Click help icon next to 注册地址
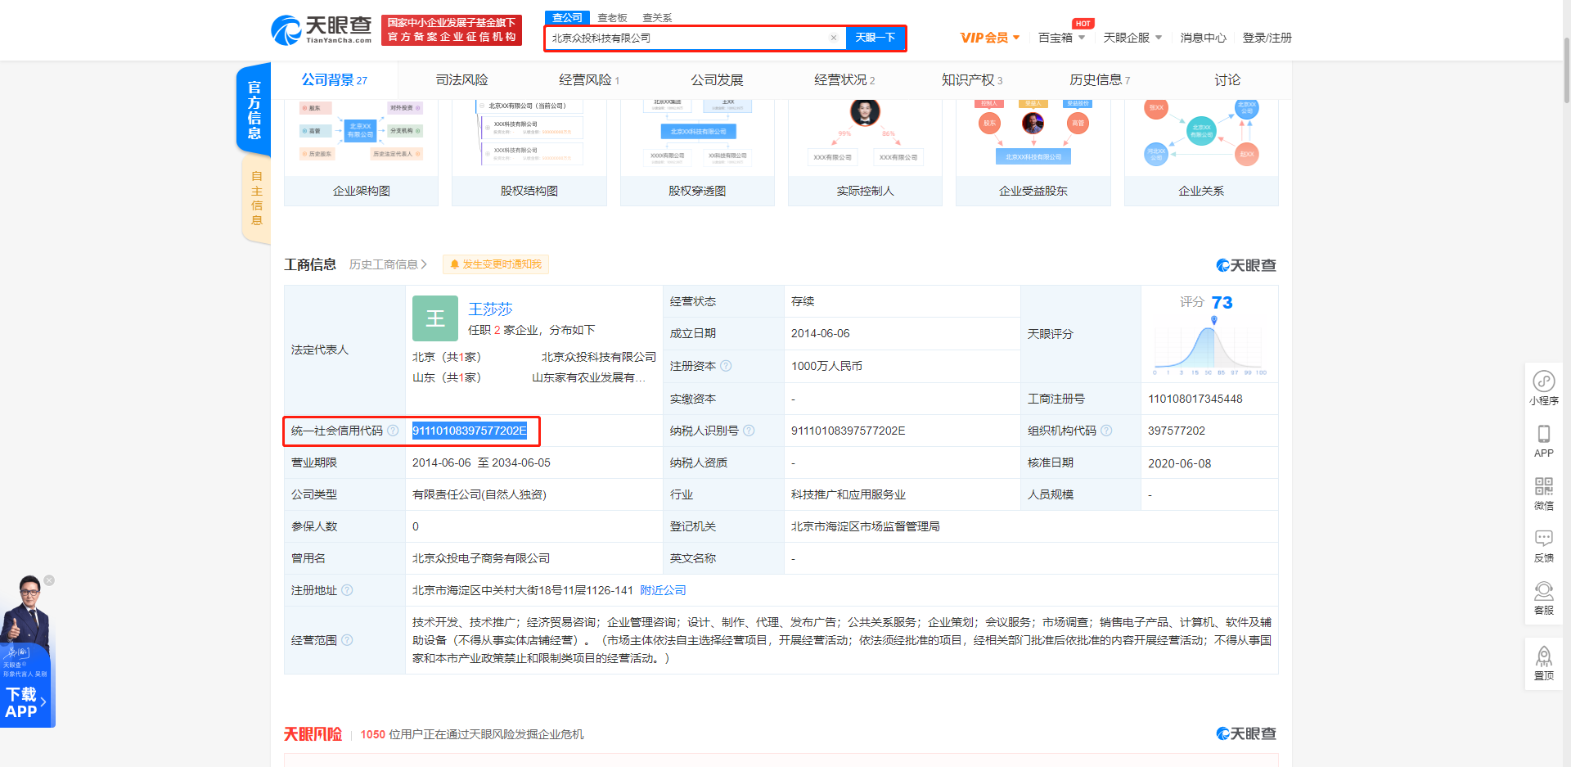The width and height of the screenshot is (1571, 767). point(347,590)
